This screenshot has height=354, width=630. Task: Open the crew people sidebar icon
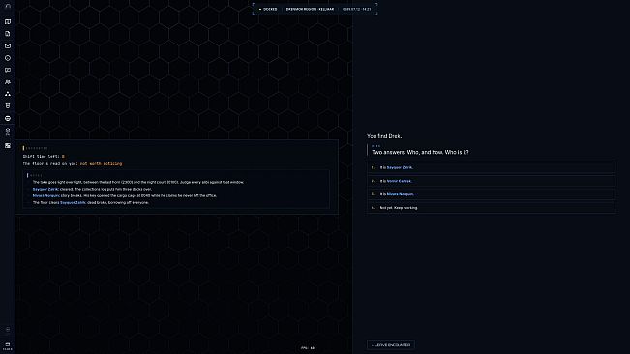8,82
